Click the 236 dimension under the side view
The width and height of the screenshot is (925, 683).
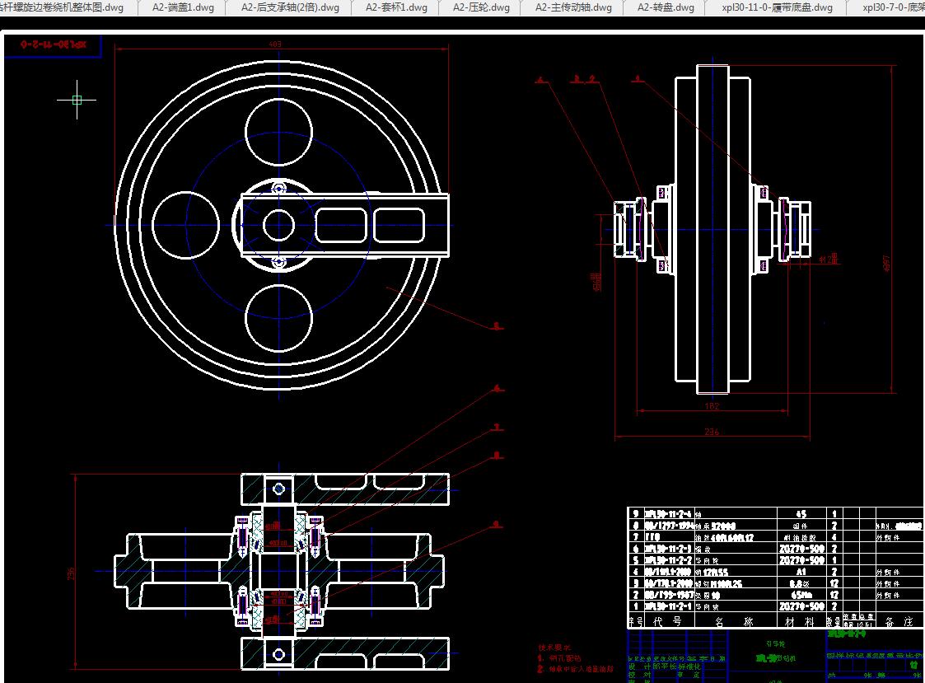712,432
